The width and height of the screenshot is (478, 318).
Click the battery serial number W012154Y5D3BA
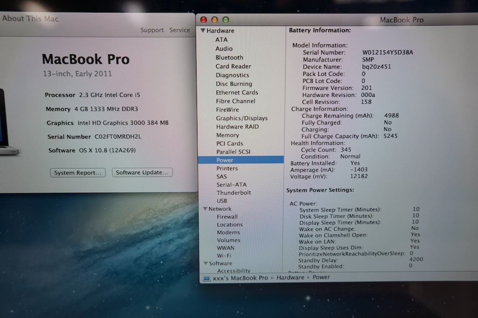tap(387, 52)
